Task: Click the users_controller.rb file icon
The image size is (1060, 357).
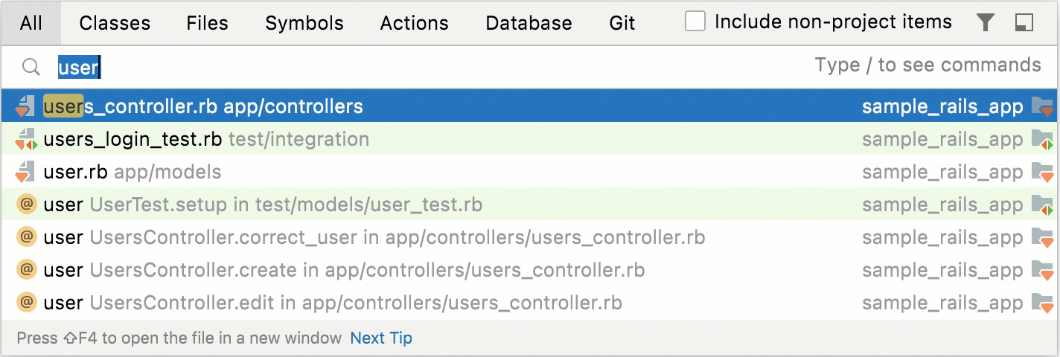Action: (x=26, y=106)
